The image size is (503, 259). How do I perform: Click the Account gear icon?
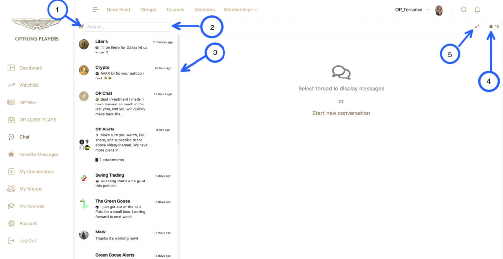point(11,223)
